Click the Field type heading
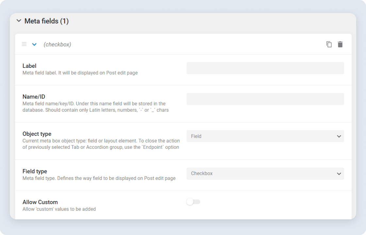This screenshot has width=366, height=235. 35,171
